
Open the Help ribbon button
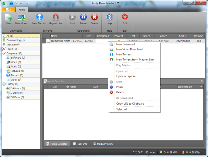[109, 19]
